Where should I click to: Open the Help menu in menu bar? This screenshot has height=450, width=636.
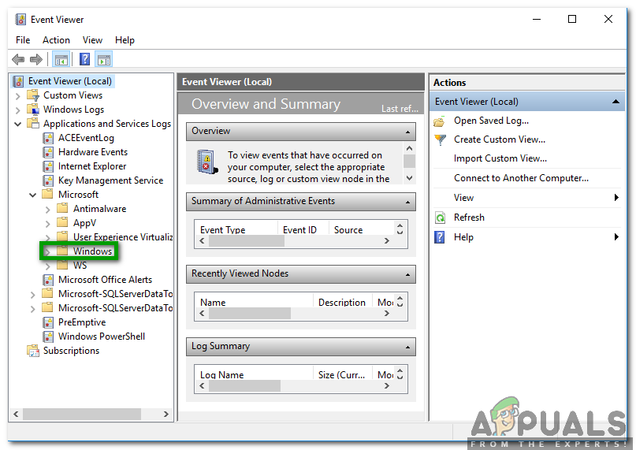point(125,40)
